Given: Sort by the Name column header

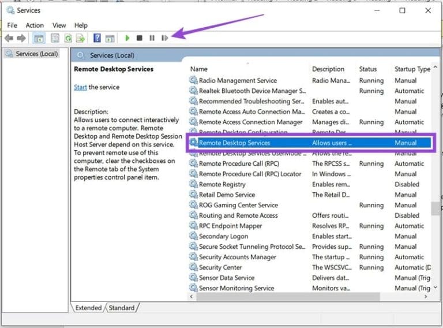Looking at the screenshot, I should (198, 69).
